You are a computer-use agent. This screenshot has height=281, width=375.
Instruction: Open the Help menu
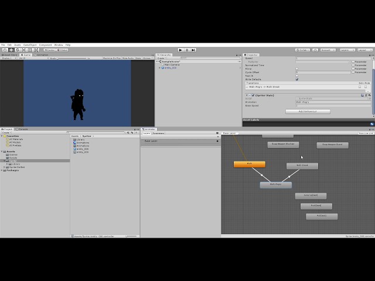pyautogui.click(x=68, y=45)
